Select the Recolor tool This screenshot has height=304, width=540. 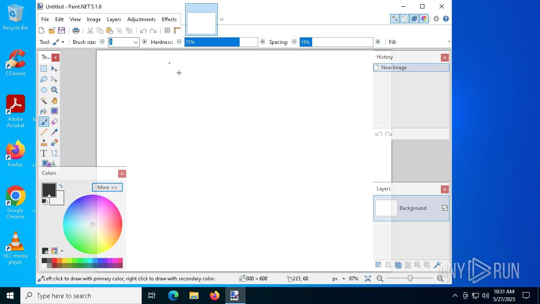pos(54,143)
